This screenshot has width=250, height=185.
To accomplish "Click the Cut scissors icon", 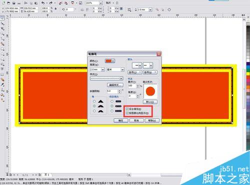I will pos(26,3).
